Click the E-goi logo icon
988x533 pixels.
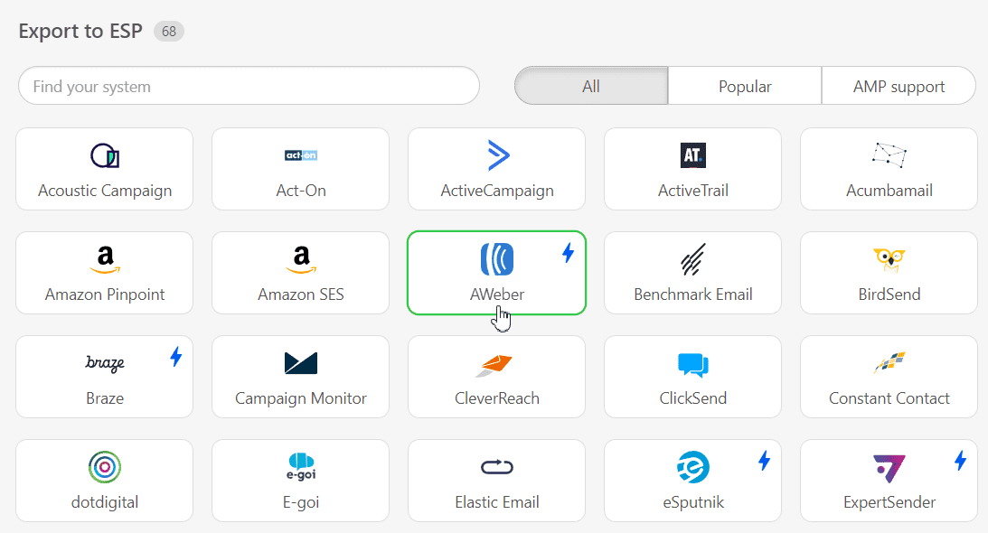301,467
